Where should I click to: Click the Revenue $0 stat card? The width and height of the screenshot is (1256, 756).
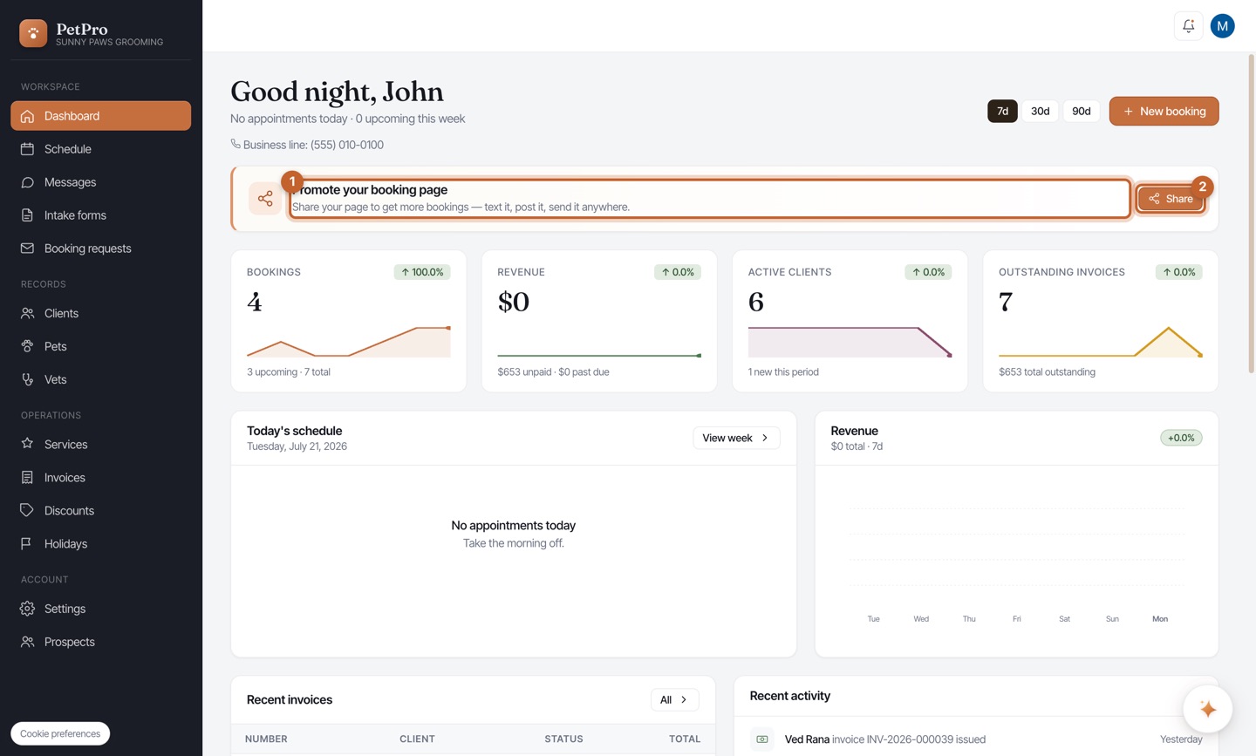(x=599, y=321)
